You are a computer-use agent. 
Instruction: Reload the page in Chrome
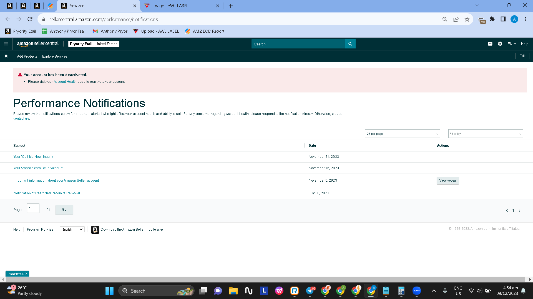(30, 19)
